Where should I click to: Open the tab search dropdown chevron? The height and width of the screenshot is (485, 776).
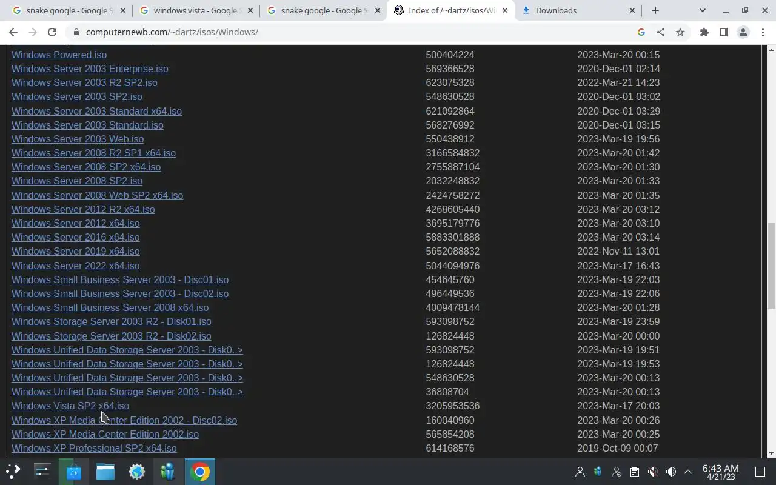(703, 10)
